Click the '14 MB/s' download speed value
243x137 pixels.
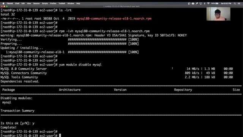coord(193,69)
